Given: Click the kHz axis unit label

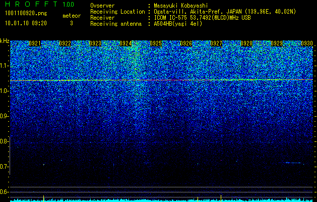Looking at the screenshot, I should pos(5,41).
